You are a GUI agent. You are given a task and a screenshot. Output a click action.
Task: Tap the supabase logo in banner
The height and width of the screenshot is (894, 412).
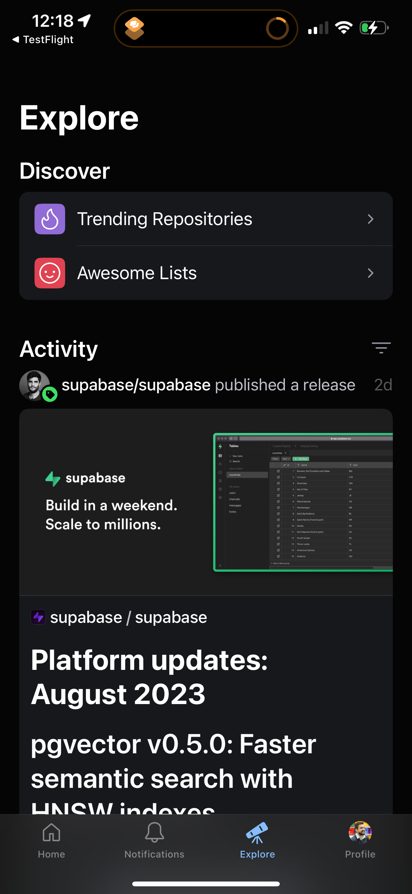click(85, 479)
